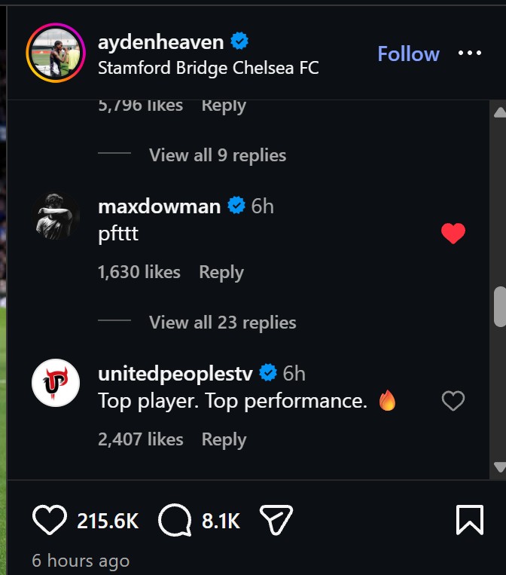Expand View all 9 replies
This screenshot has height=575, width=506.
(x=218, y=155)
